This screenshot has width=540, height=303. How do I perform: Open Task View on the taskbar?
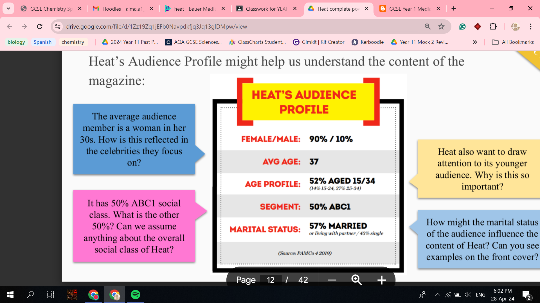(x=51, y=295)
